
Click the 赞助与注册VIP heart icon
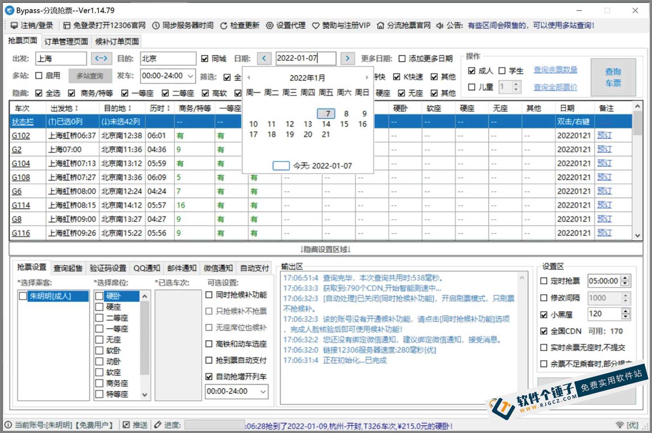(316, 26)
